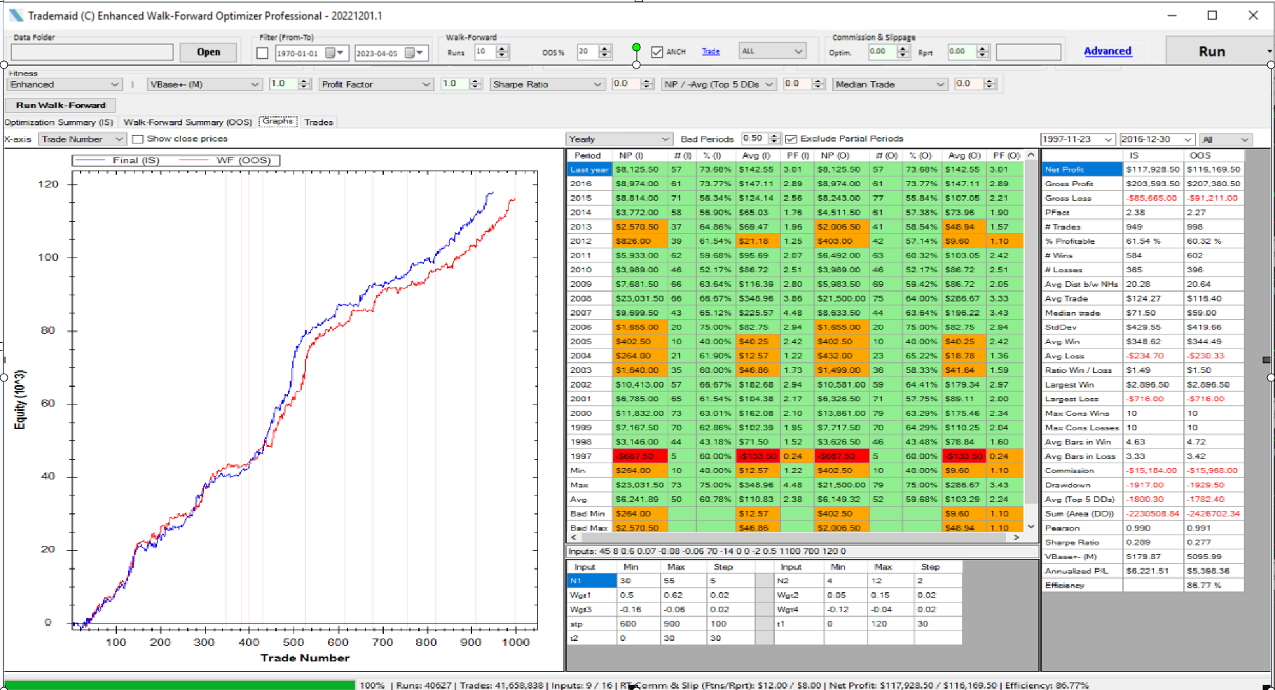The image size is (1275, 690).
Task: Click the small arrow beside Run button
Action: coord(1269,52)
